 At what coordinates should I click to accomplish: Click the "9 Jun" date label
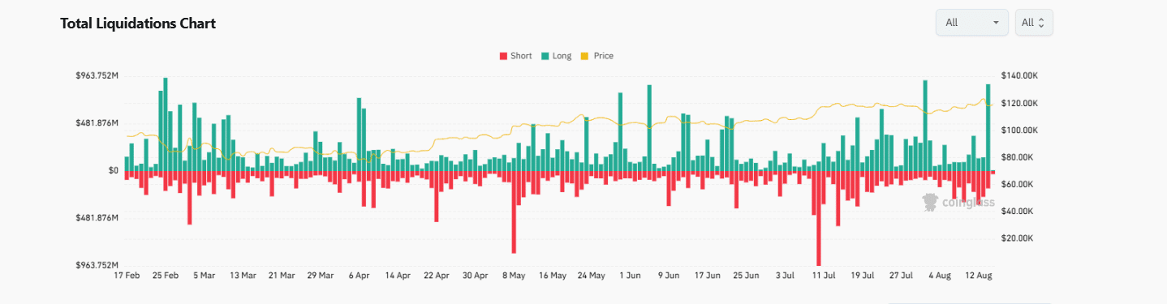[x=669, y=276]
